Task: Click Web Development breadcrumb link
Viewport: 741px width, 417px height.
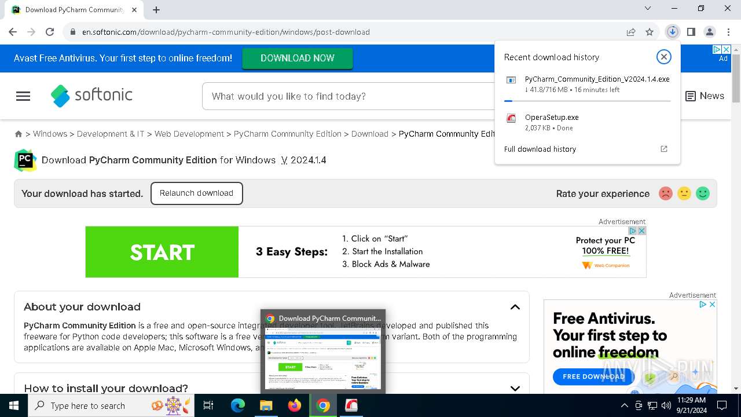Action: 189,134
